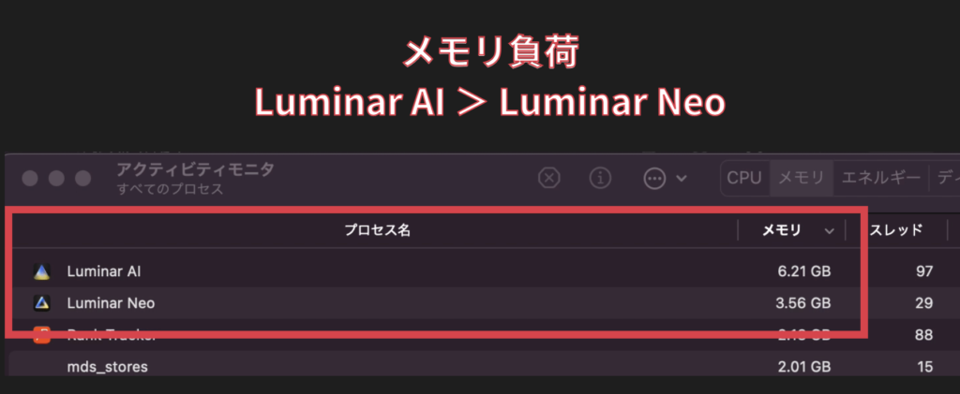Switch to the CPU tab

pos(743,178)
